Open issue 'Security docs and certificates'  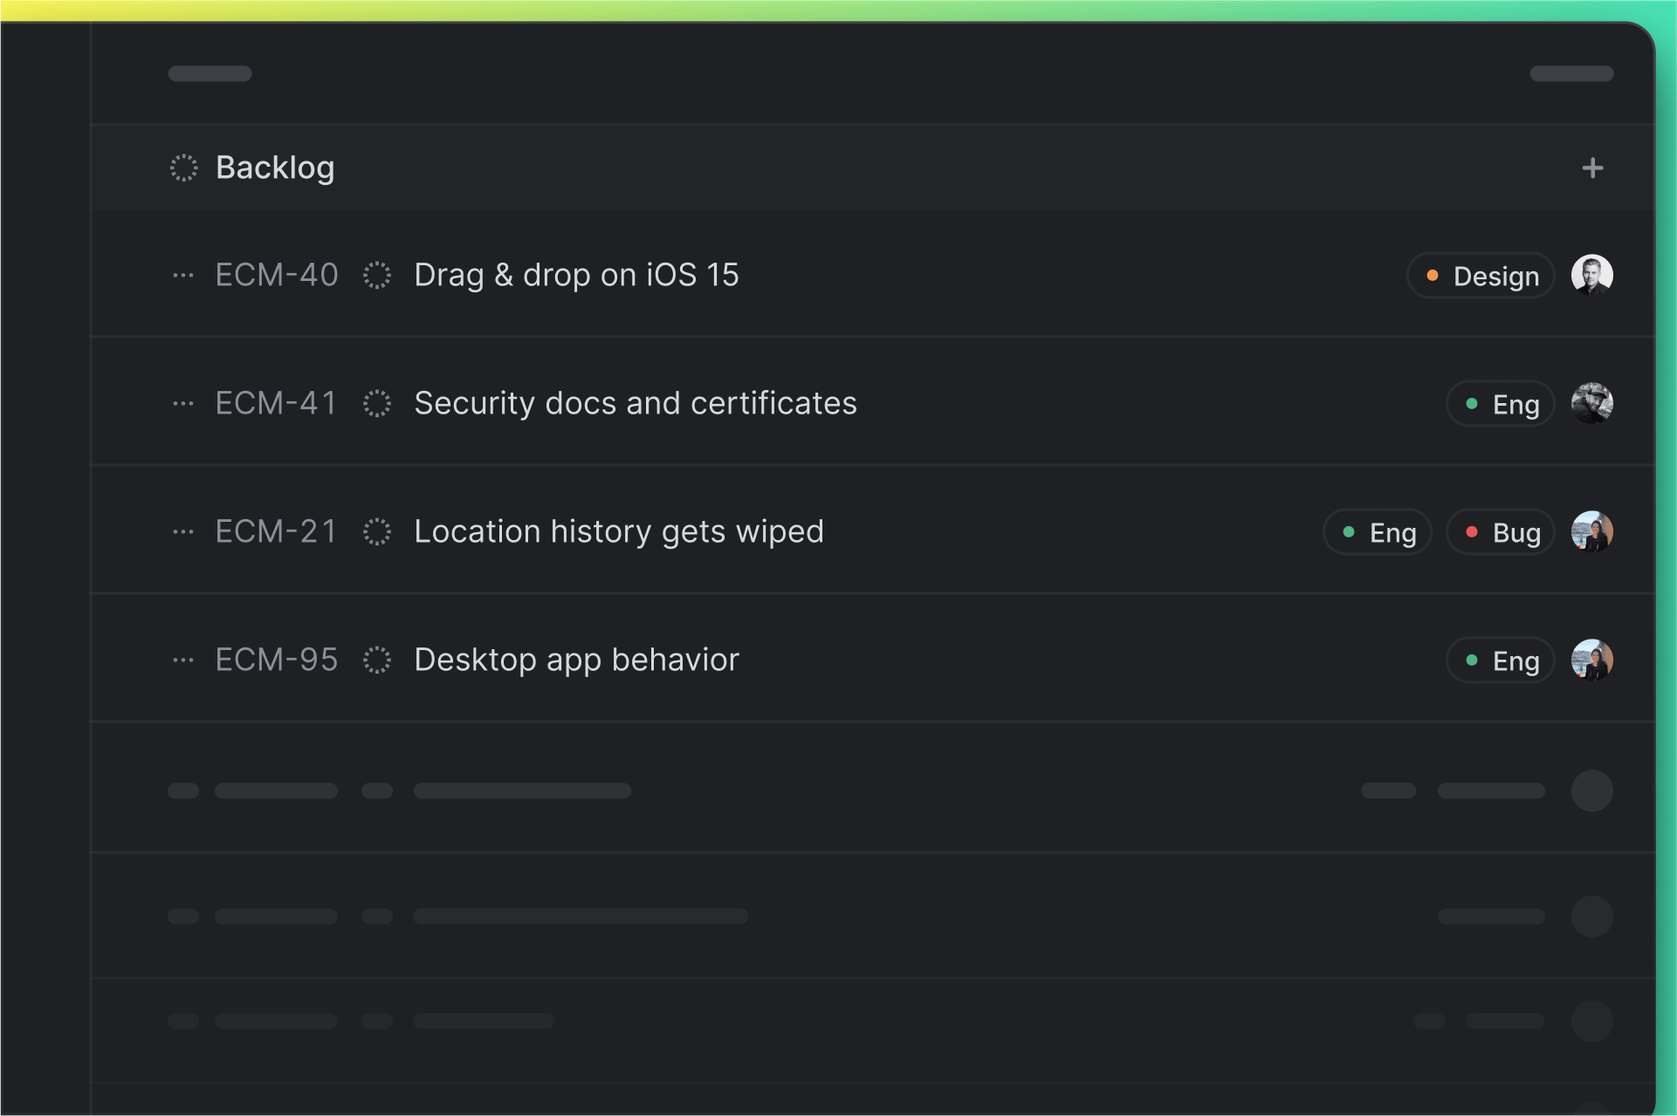point(635,404)
